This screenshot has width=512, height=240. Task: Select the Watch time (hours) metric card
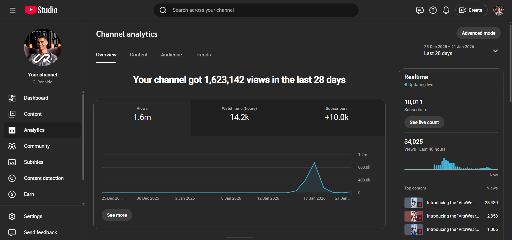pos(239,118)
